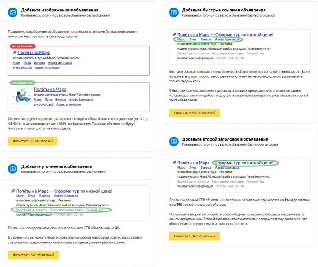
Task: Click the blue icon beside 'Добавьте уточнения в объявления'
Action: pyautogui.click(x=13, y=169)
